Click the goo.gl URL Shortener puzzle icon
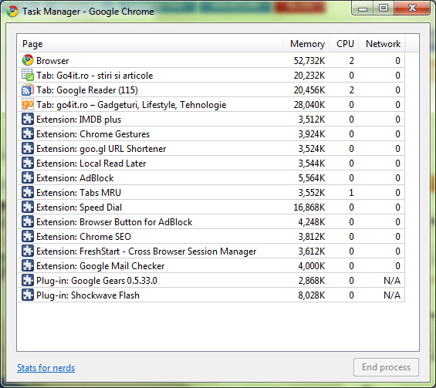The height and width of the screenshot is (388, 436). pos(28,149)
